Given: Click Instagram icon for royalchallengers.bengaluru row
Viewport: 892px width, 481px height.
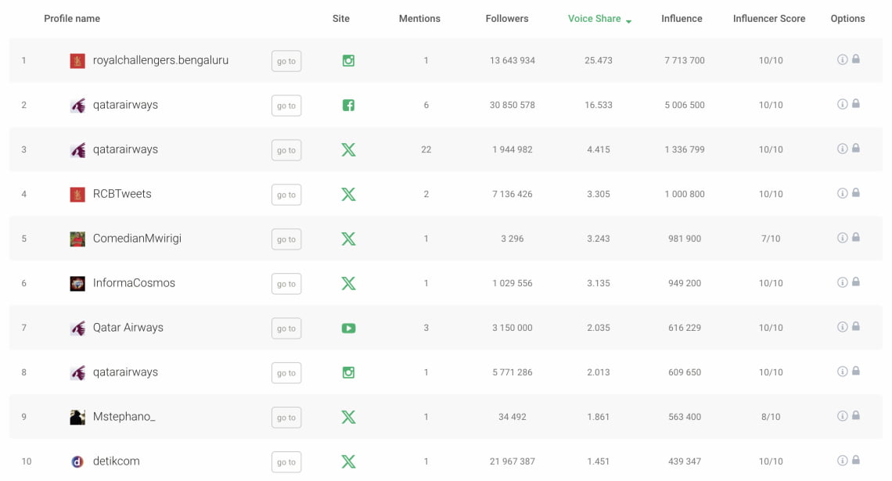Looking at the screenshot, I should coord(348,60).
